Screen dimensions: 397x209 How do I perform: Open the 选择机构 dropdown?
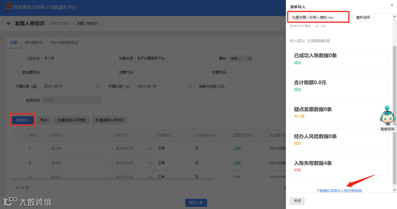coord(71,100)
